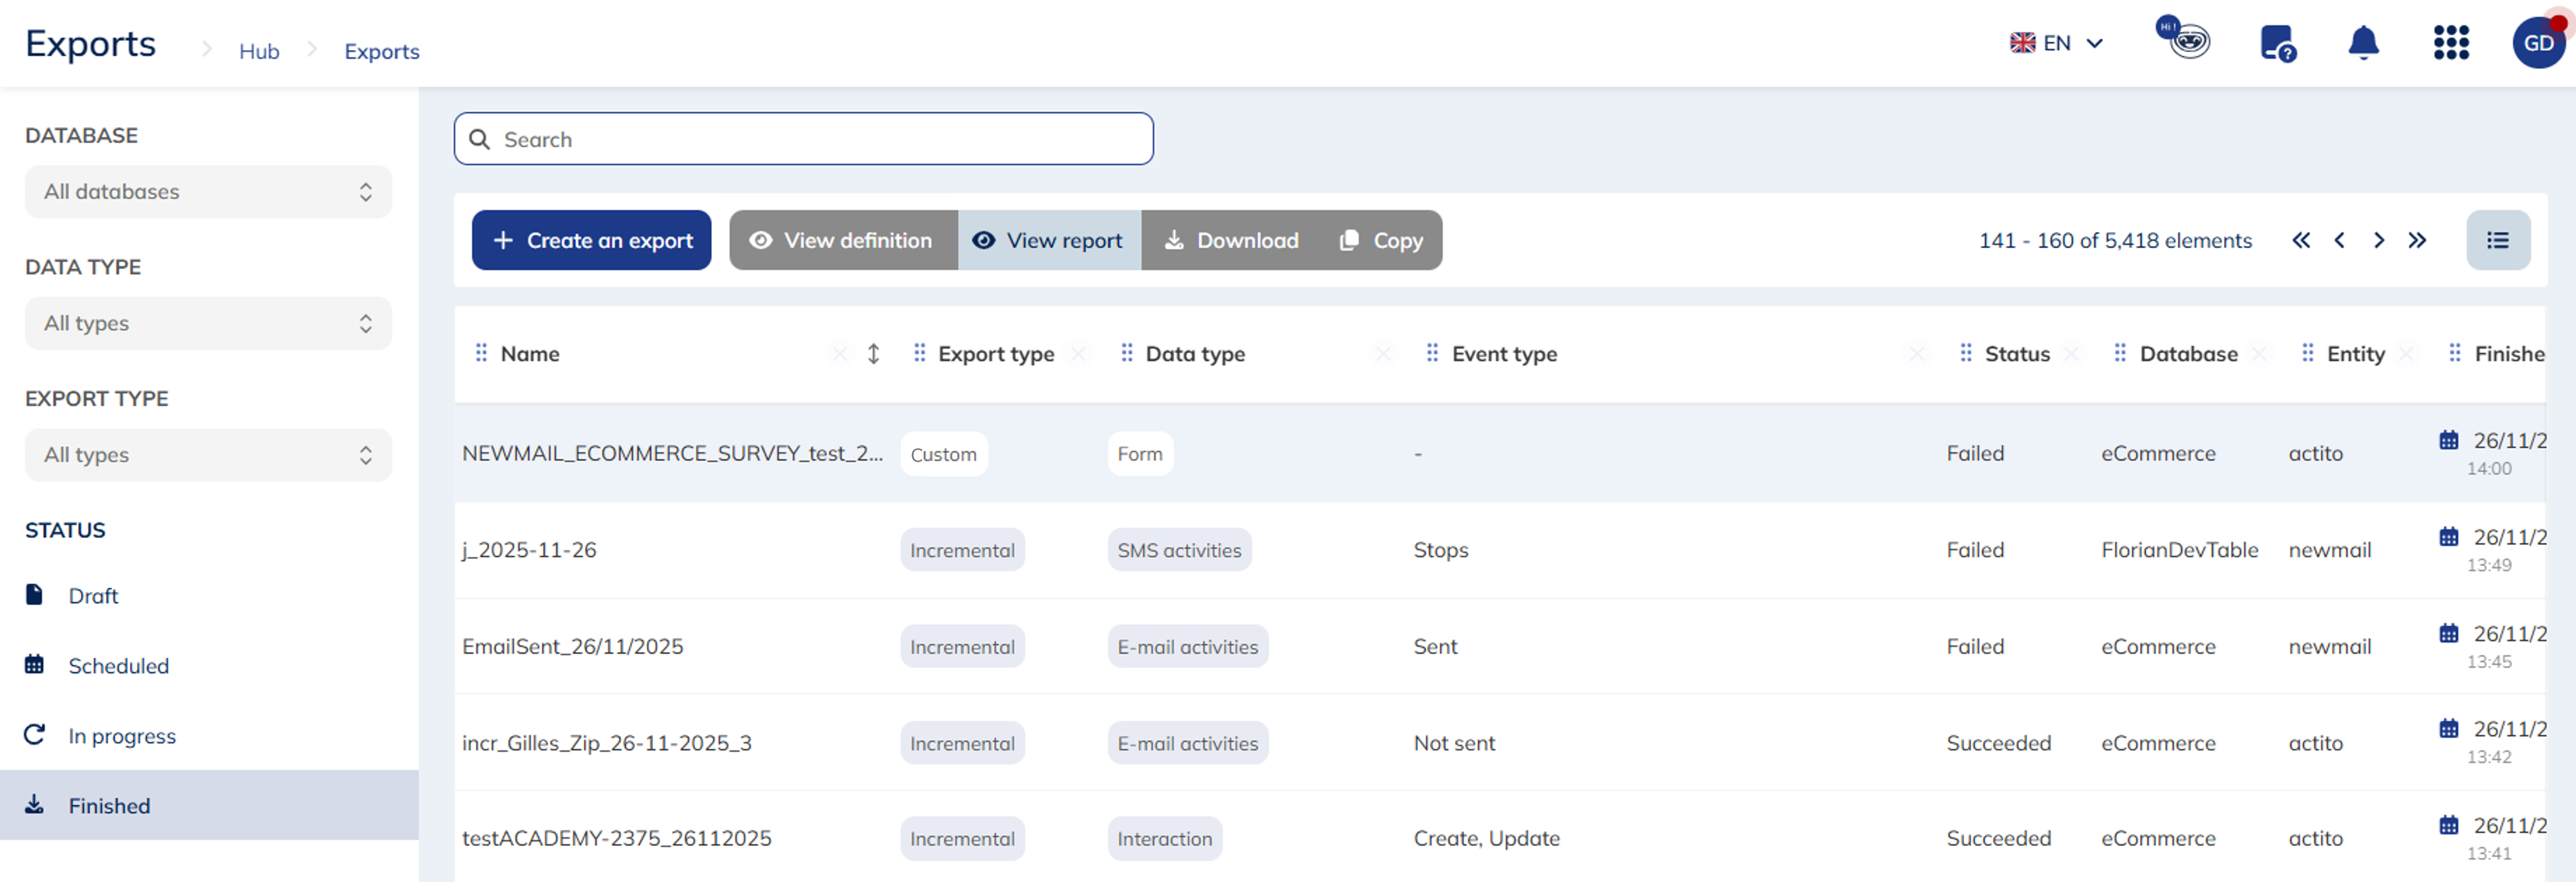Filter by Scheduled status
The image size is (2576, 882).
pyautogui.click(x=118, y=666)
